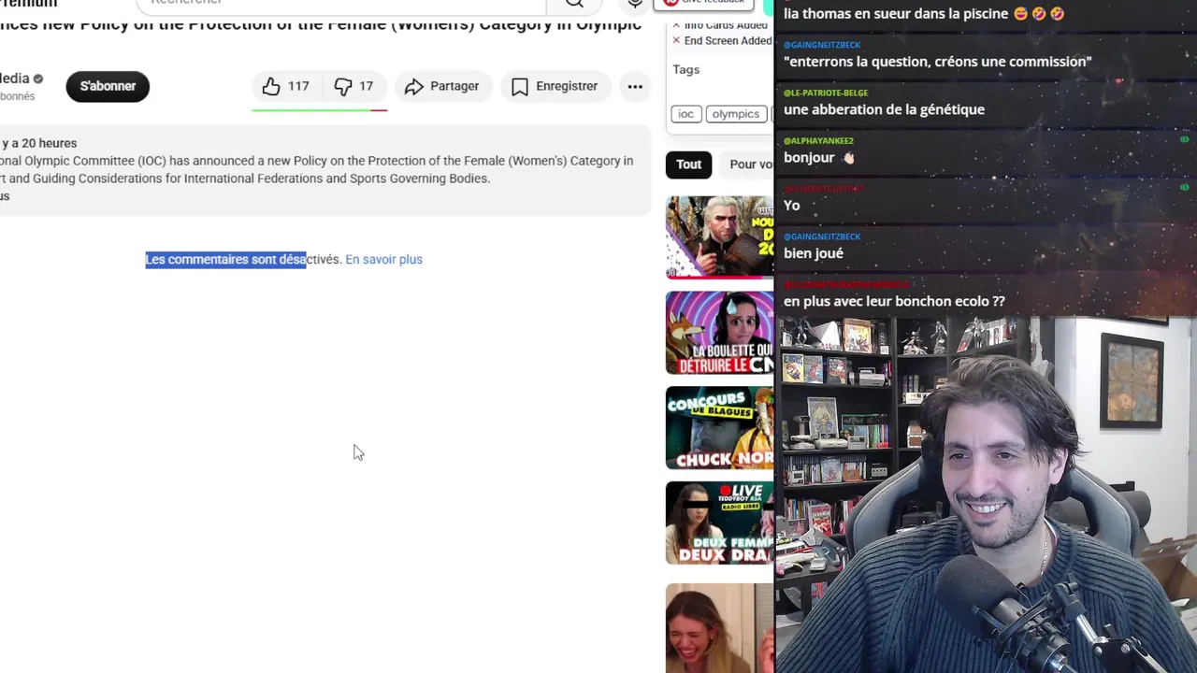Open the En savoir plus link

[x=383, y=259]
